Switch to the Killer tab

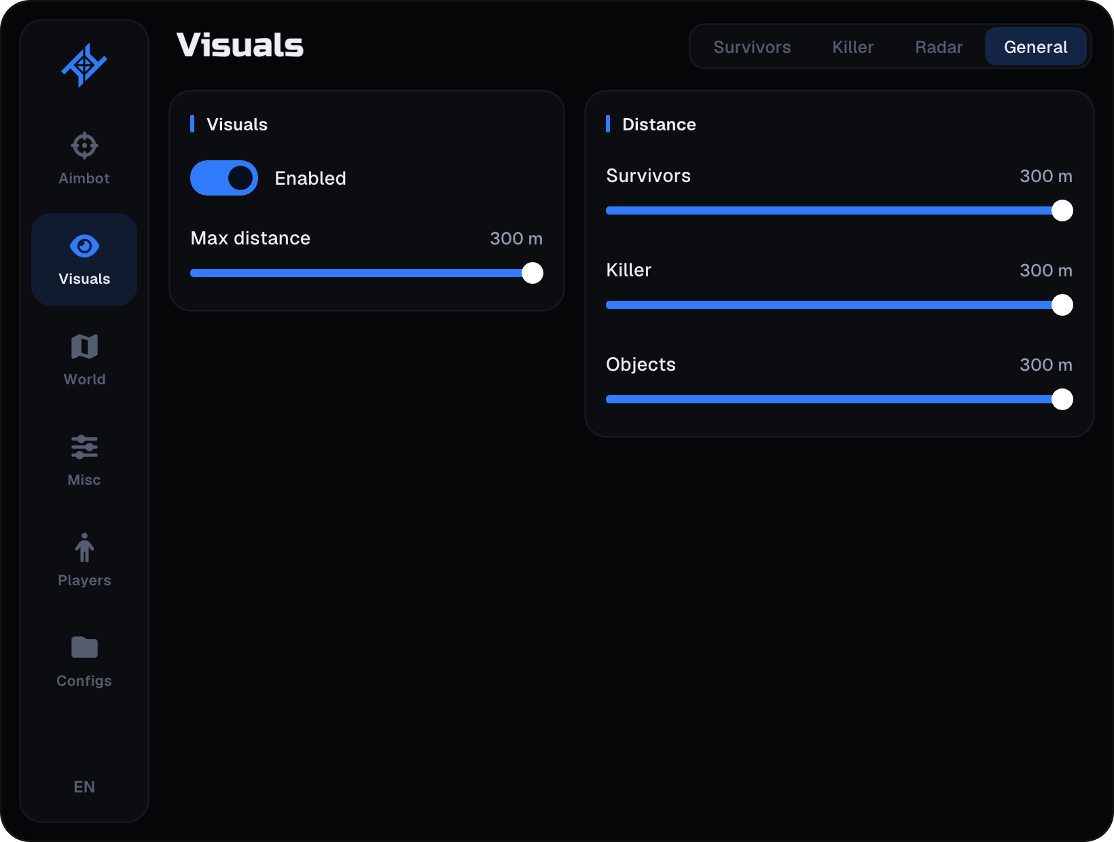852,47
